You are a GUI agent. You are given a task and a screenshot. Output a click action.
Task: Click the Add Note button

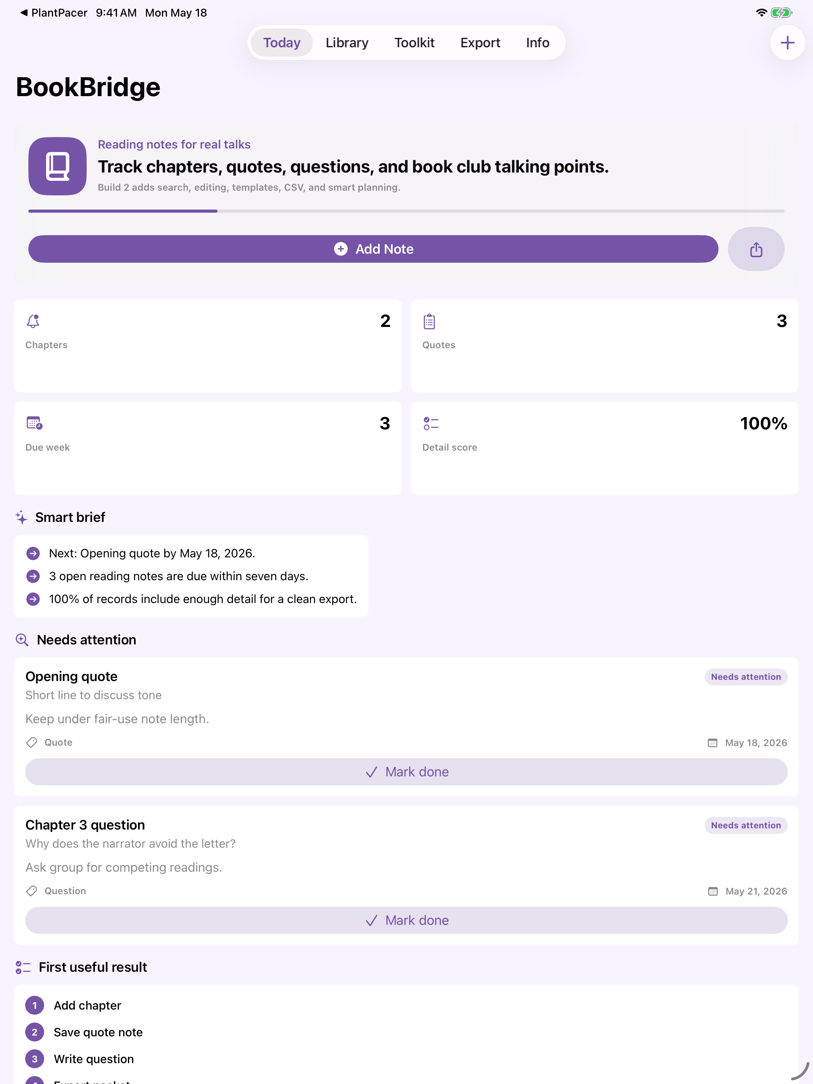pyautogui.click(x=373, y=249)
